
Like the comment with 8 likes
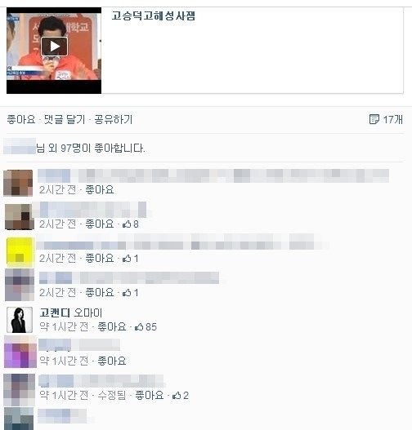(x=100, y=224)
